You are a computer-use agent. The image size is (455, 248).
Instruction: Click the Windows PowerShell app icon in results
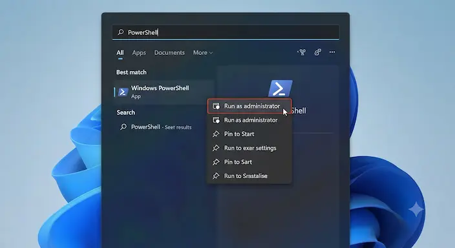tap(123, 92)
